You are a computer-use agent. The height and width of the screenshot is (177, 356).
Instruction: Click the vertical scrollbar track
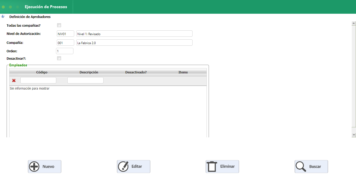tap(354, 79)
